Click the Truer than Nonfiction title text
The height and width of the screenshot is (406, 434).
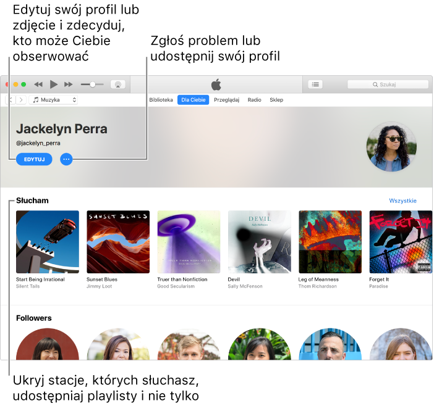[x=182, y=280]
